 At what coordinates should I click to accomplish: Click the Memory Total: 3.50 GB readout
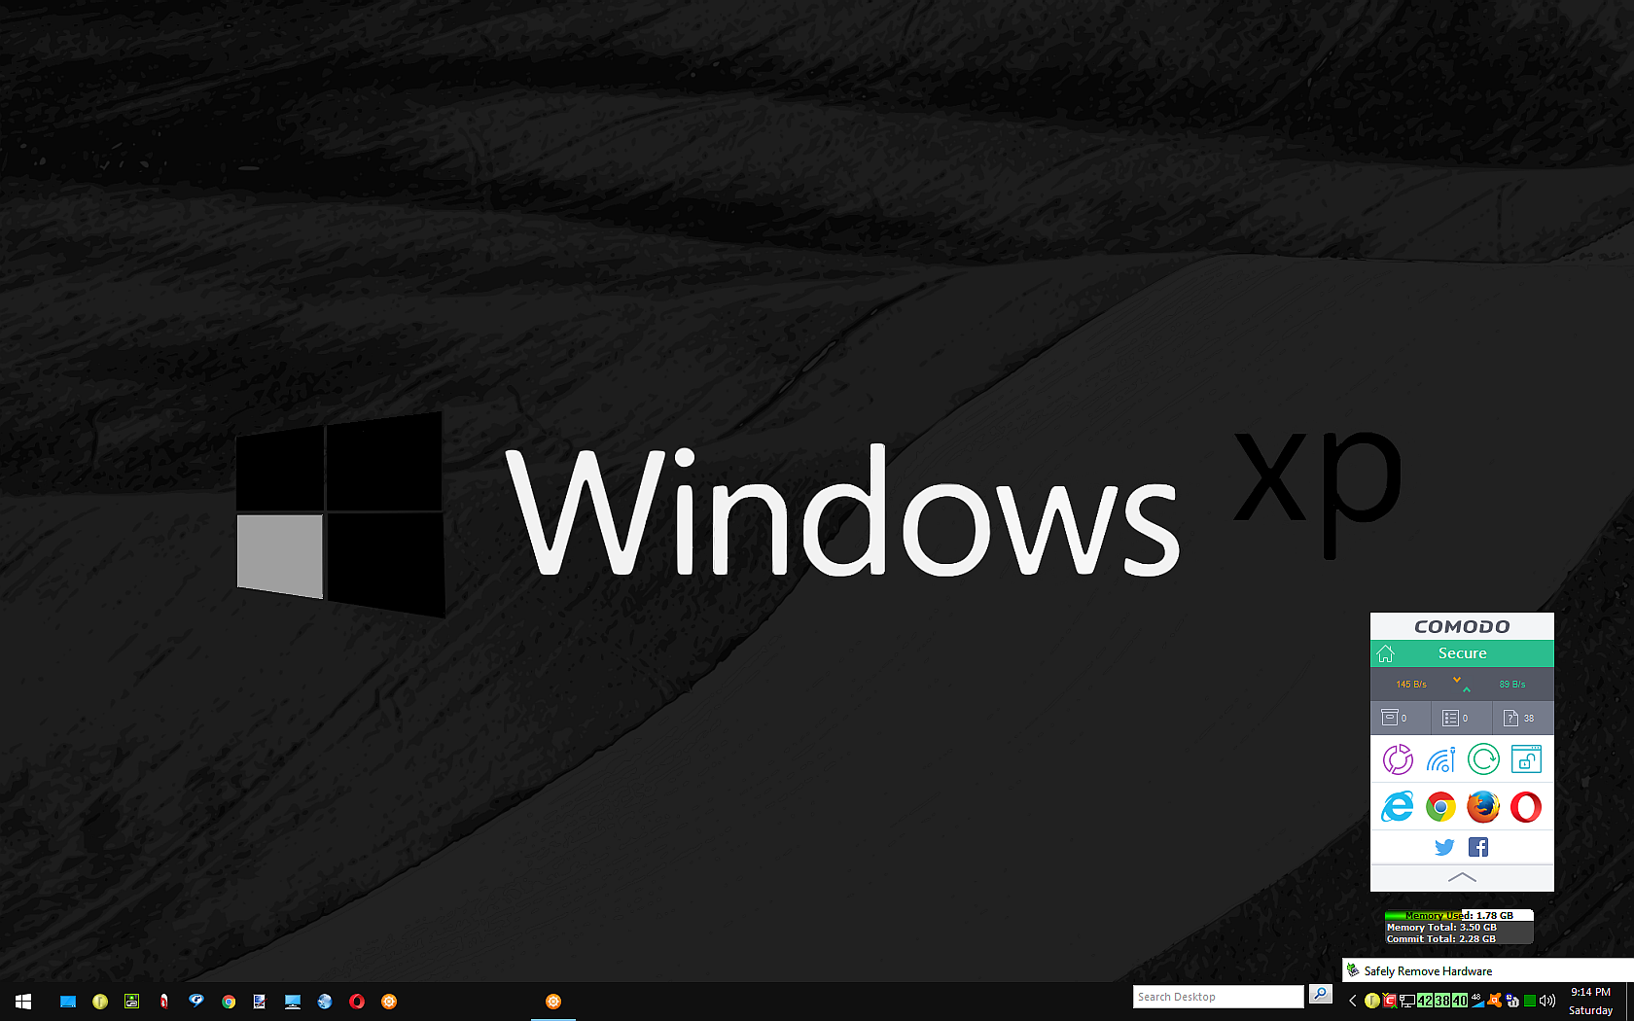(1441, 928)
